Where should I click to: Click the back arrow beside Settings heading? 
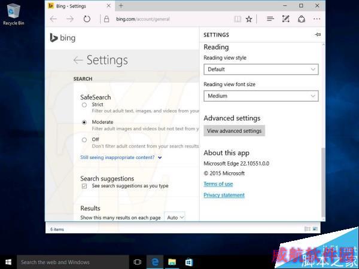coord(78,60)
